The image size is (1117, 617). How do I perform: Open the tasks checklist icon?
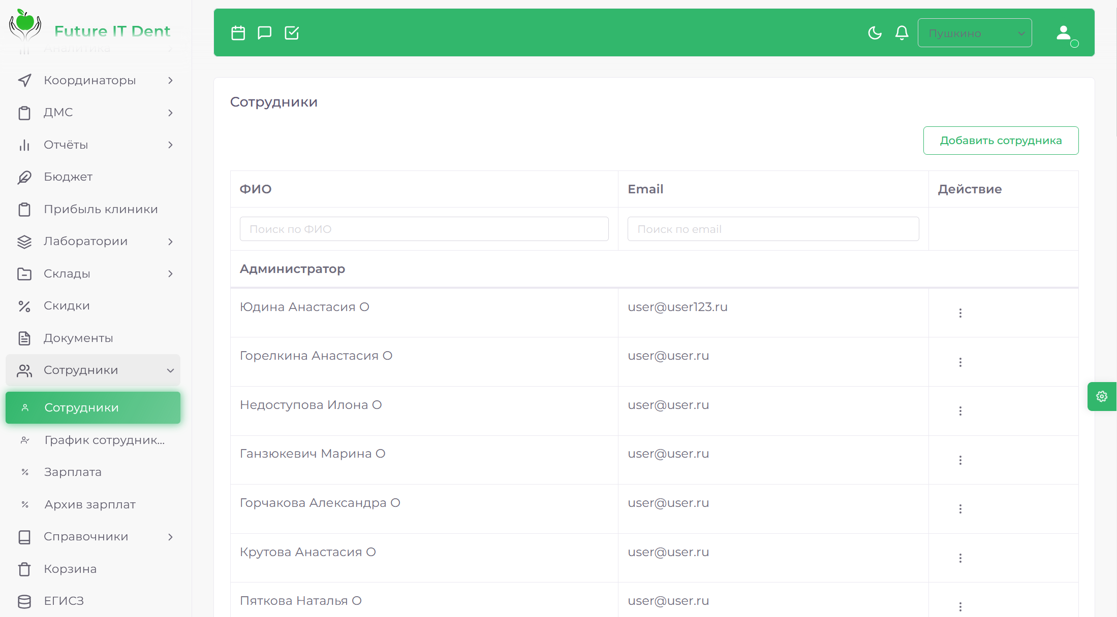point(292,33)
